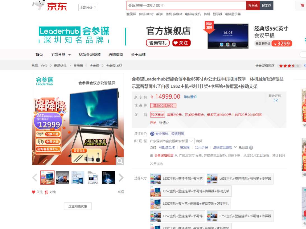Click the 跨店满减 promotion tag
The height and width of the screenshot is (229, 306).
[157, 115]
